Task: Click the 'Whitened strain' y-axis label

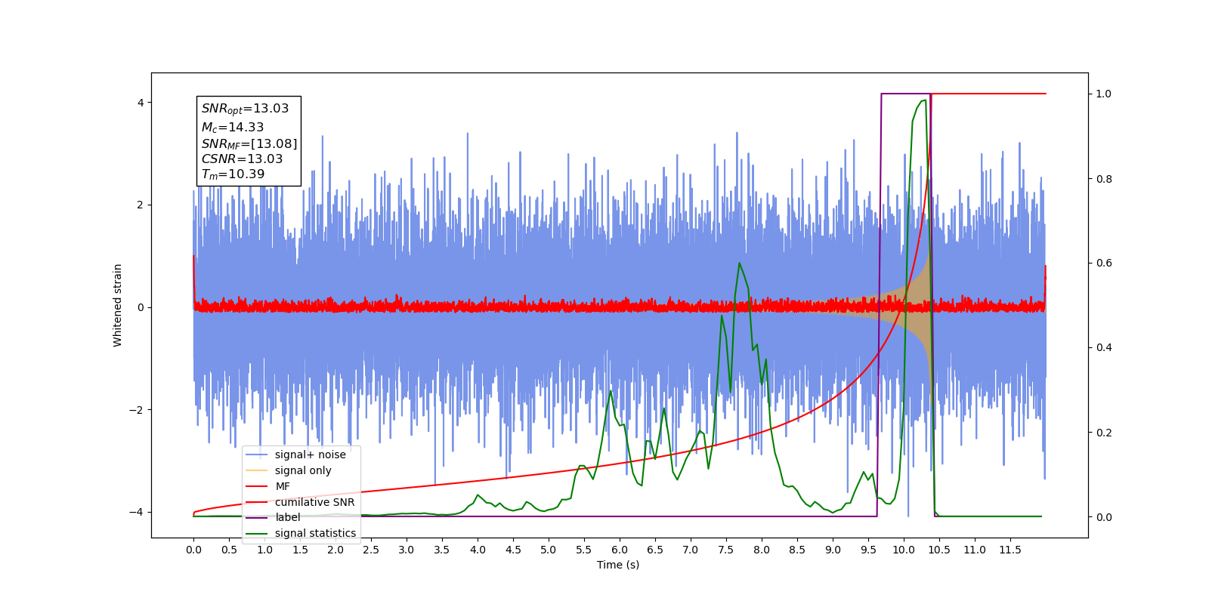Action: click(117, 305)
